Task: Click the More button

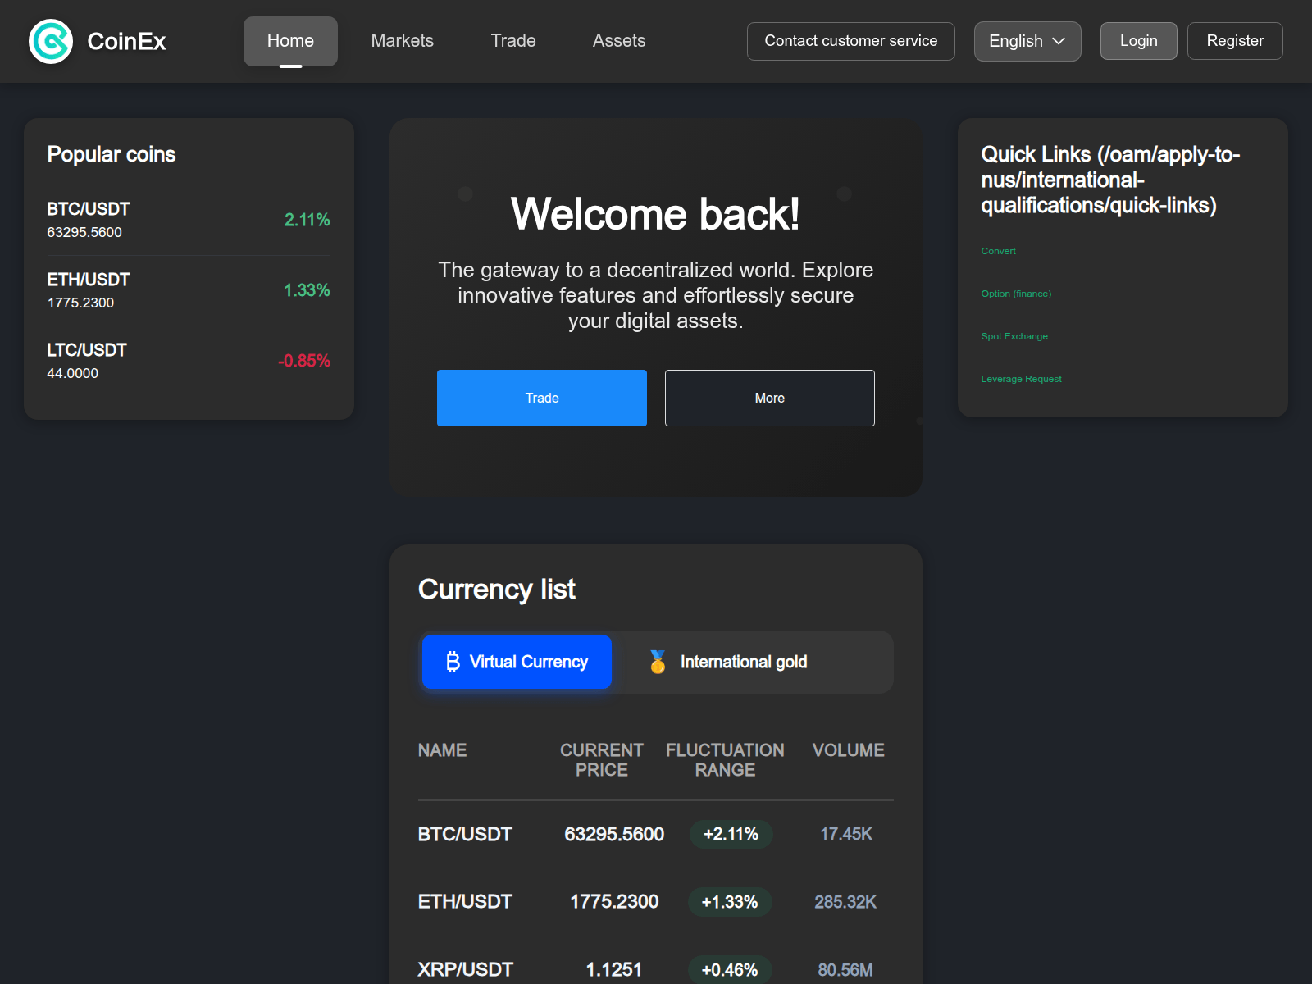Action: click(x=770, y=398)
